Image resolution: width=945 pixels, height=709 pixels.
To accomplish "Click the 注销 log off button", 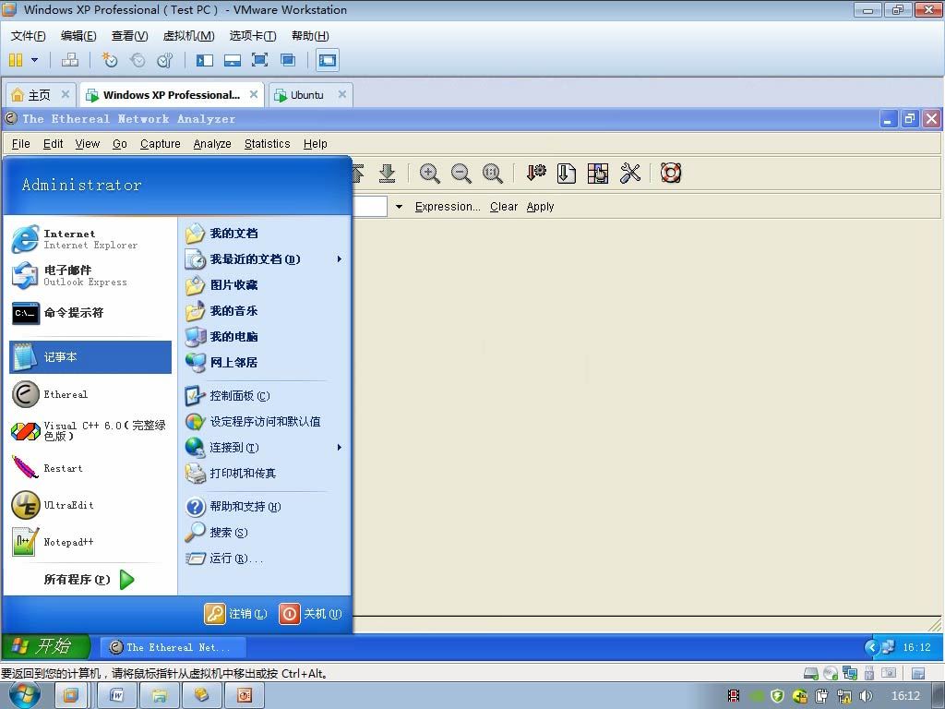I will click(235, 614).
